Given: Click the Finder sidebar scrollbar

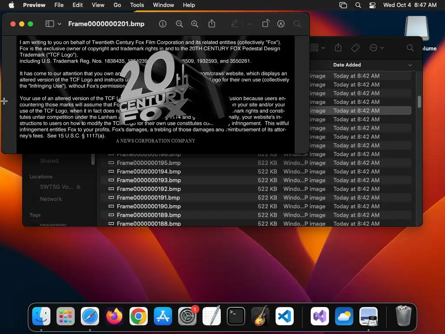Looking at the screenshot, I should [x=93, y=159].
